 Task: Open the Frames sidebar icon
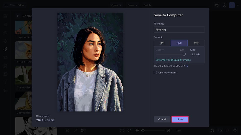click(5, 58)
